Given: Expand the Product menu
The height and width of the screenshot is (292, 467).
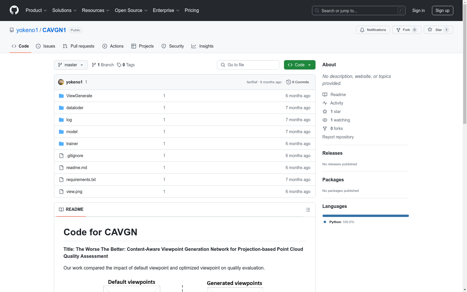Looking at the screenshot, I should click(x=36, y=11).
